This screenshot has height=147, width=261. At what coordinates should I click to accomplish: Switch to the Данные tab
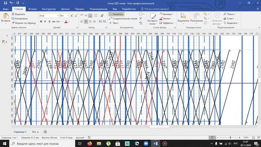coord(65,9)
